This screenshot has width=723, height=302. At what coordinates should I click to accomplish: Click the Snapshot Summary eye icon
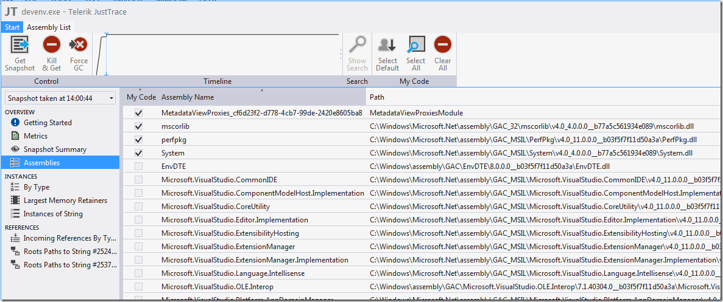(x=15, y=149)
